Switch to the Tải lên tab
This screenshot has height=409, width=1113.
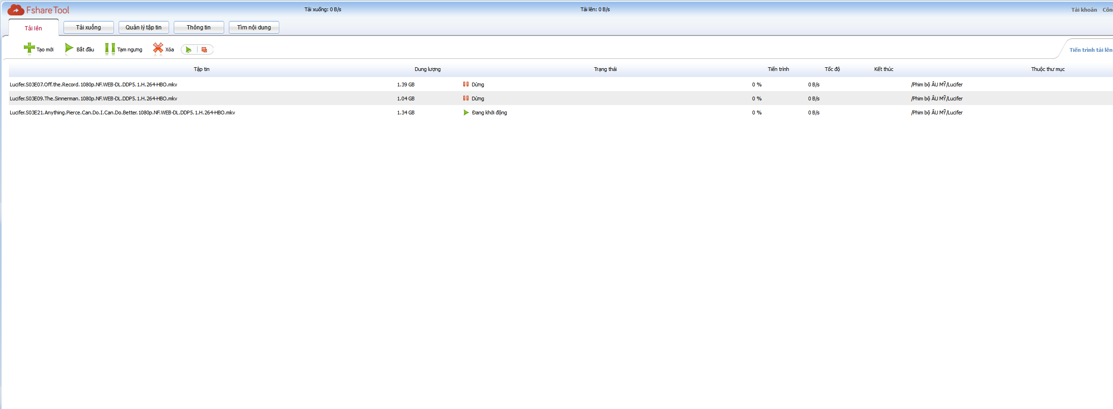(33, 28)
